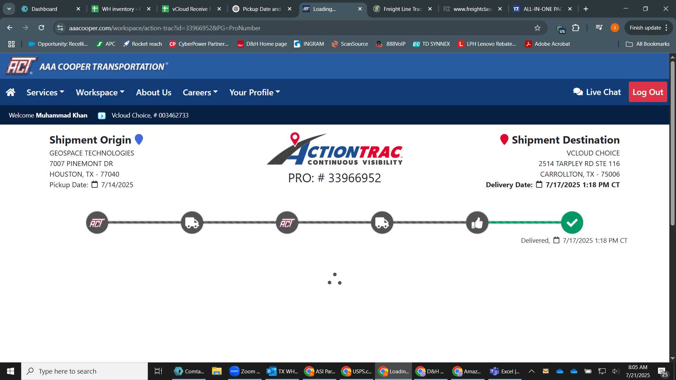Open the APC bookmark

tap(106, 44)
